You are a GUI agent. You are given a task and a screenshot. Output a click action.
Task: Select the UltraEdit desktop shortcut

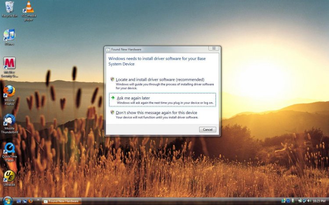(x=9, y=178)
